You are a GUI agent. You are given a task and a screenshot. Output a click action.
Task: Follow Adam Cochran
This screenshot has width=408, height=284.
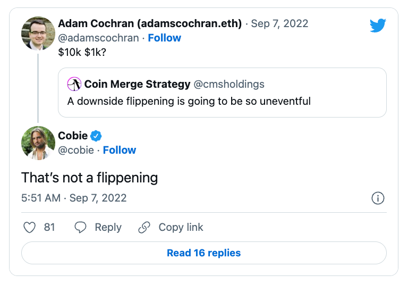165,38
